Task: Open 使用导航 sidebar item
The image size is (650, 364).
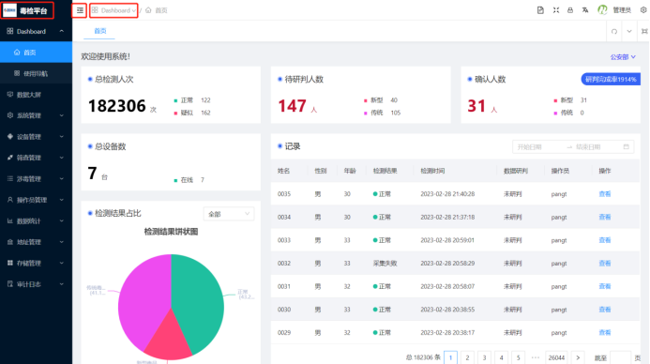Action: (x=36, y=74)
